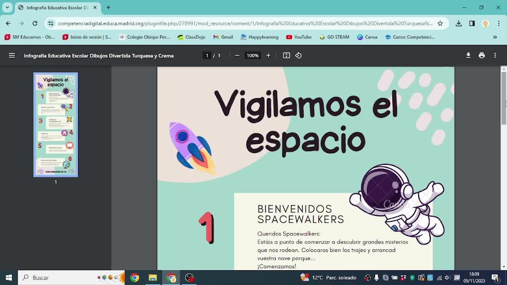Click the PDF vertical scrollbar thumb

click(504, 98)
